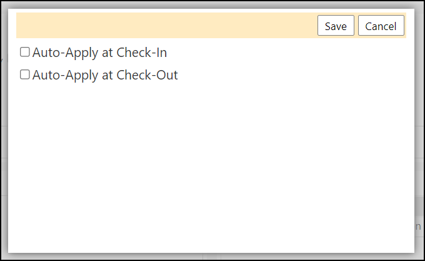Click the "Auto-Apply at Check-Out" label text
425x261 pixels.
[105, 75]
